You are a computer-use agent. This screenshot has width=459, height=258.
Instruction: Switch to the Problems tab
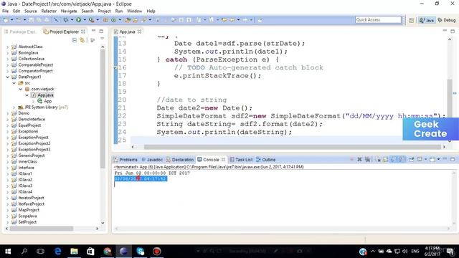[x=126, y=160]
